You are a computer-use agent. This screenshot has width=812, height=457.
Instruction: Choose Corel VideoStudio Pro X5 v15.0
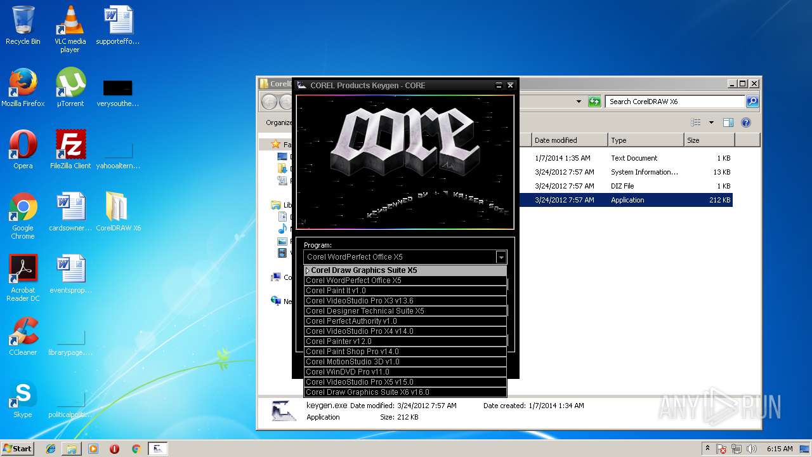tap(405, 382)
